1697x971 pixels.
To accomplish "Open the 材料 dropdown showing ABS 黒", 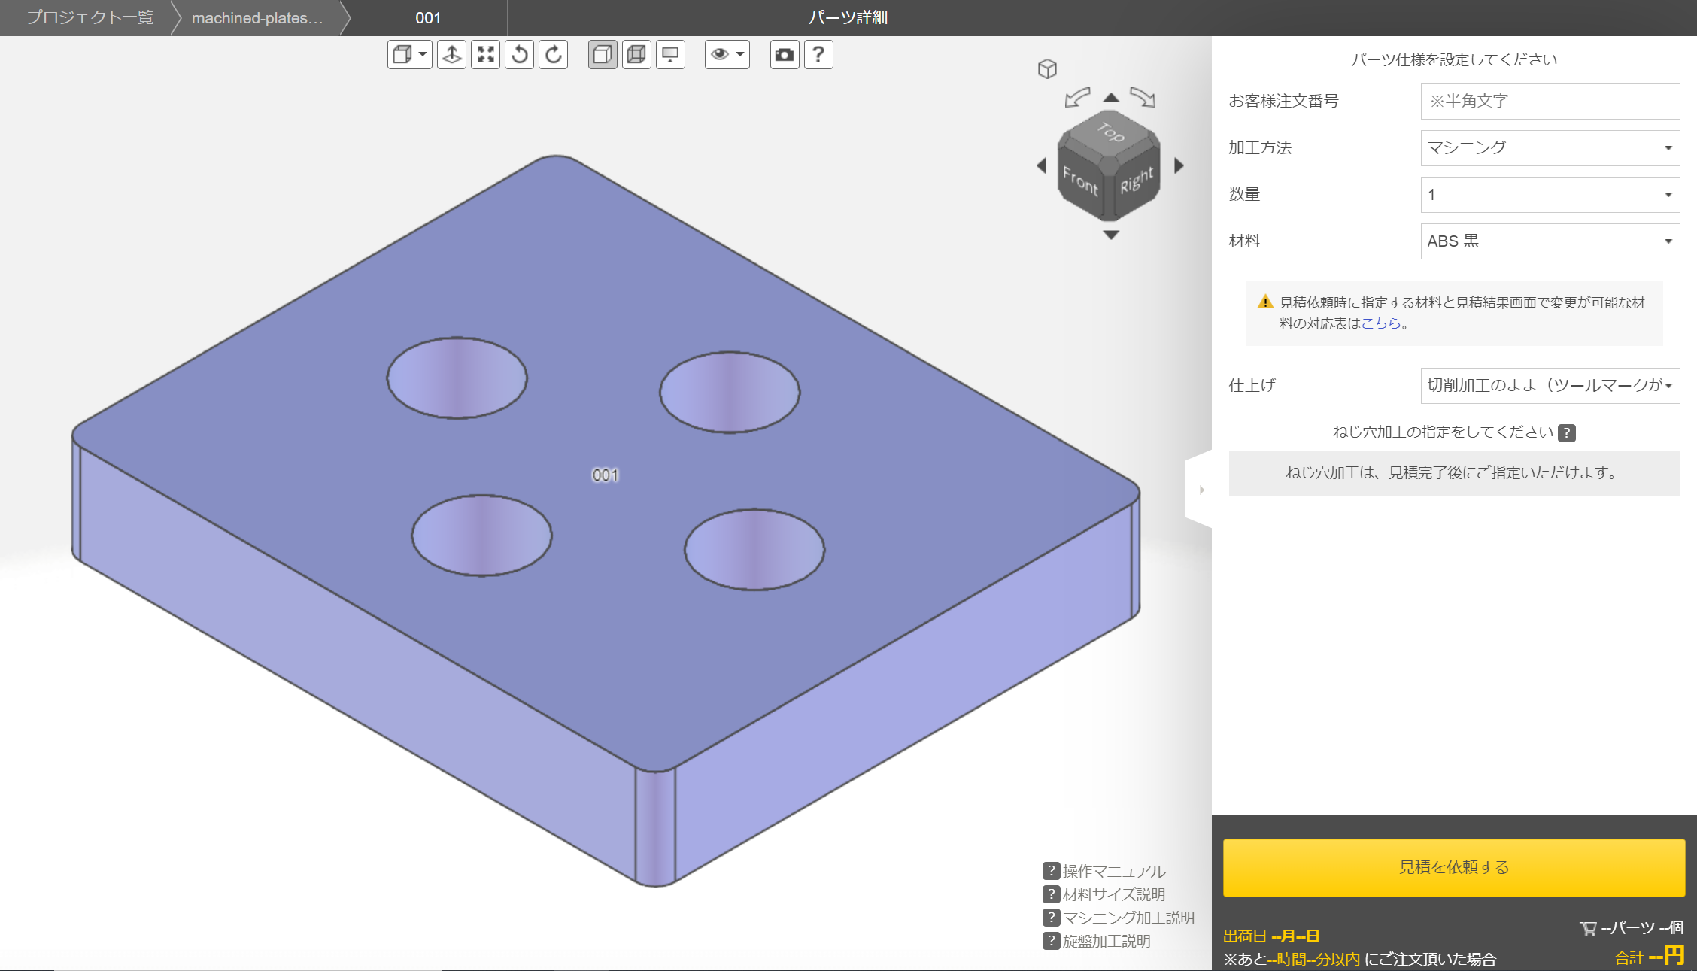I will (x=1550, y=241).
